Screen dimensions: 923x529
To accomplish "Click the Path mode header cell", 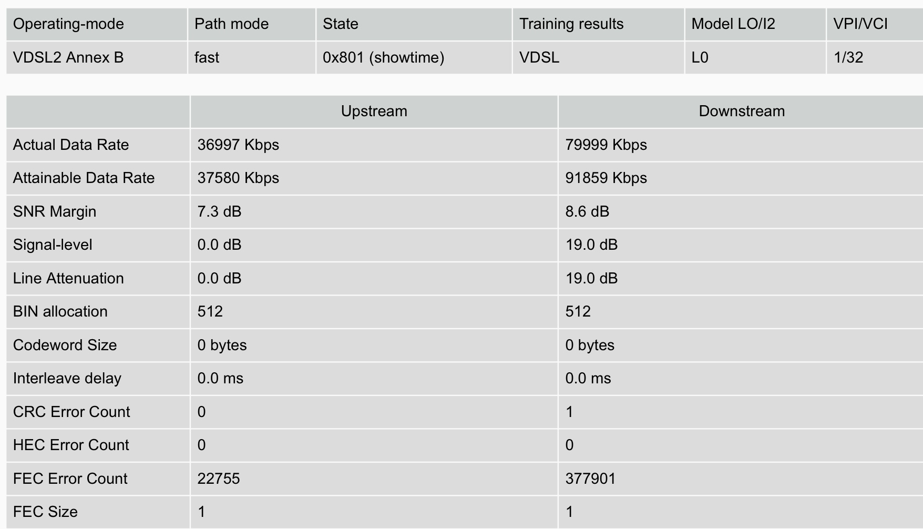I will pyautogui.click(x=252, y=24).
